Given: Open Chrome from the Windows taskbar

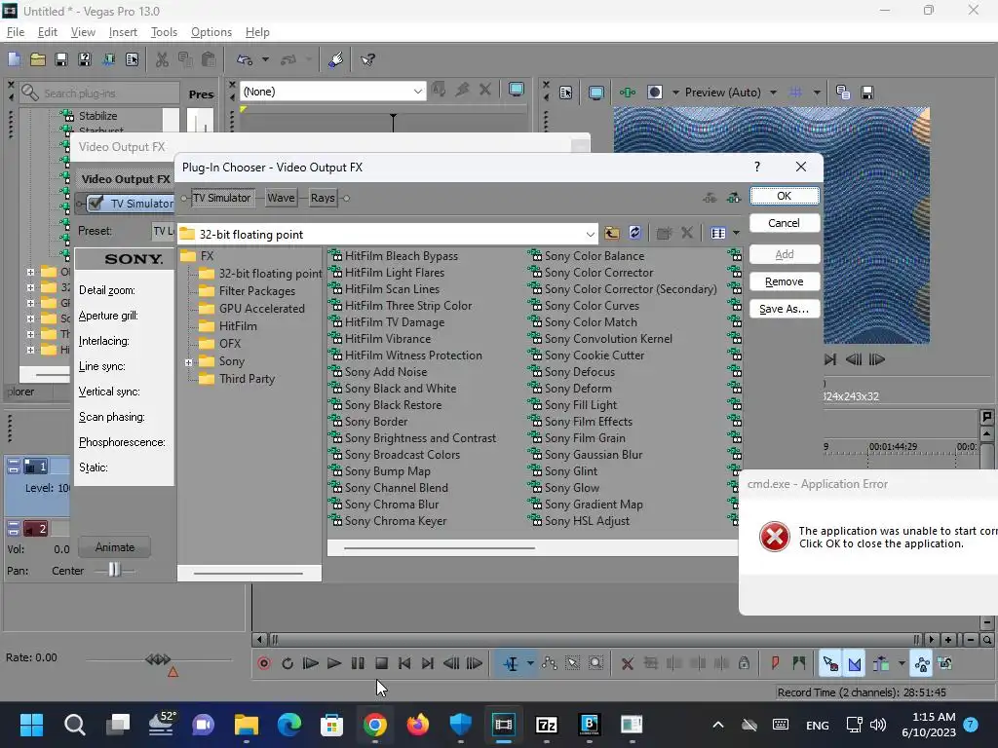Looking at the screenshot, I should click(375, 725).
